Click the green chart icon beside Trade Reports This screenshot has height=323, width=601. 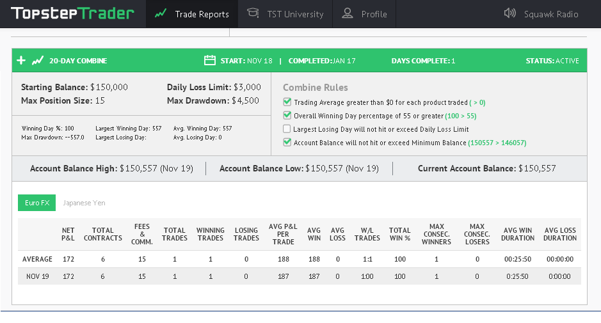coord(160,14)
